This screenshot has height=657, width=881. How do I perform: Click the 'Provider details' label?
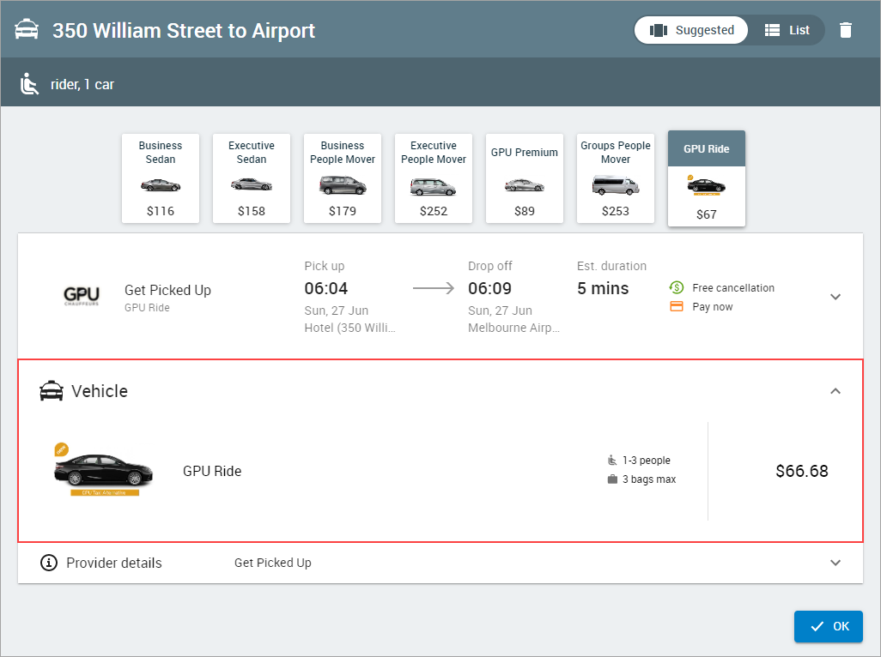point(114,563)
